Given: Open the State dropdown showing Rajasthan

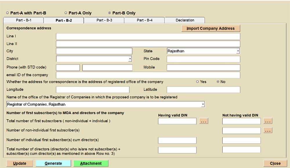Looking at the screenshot, I should [238, 51].
